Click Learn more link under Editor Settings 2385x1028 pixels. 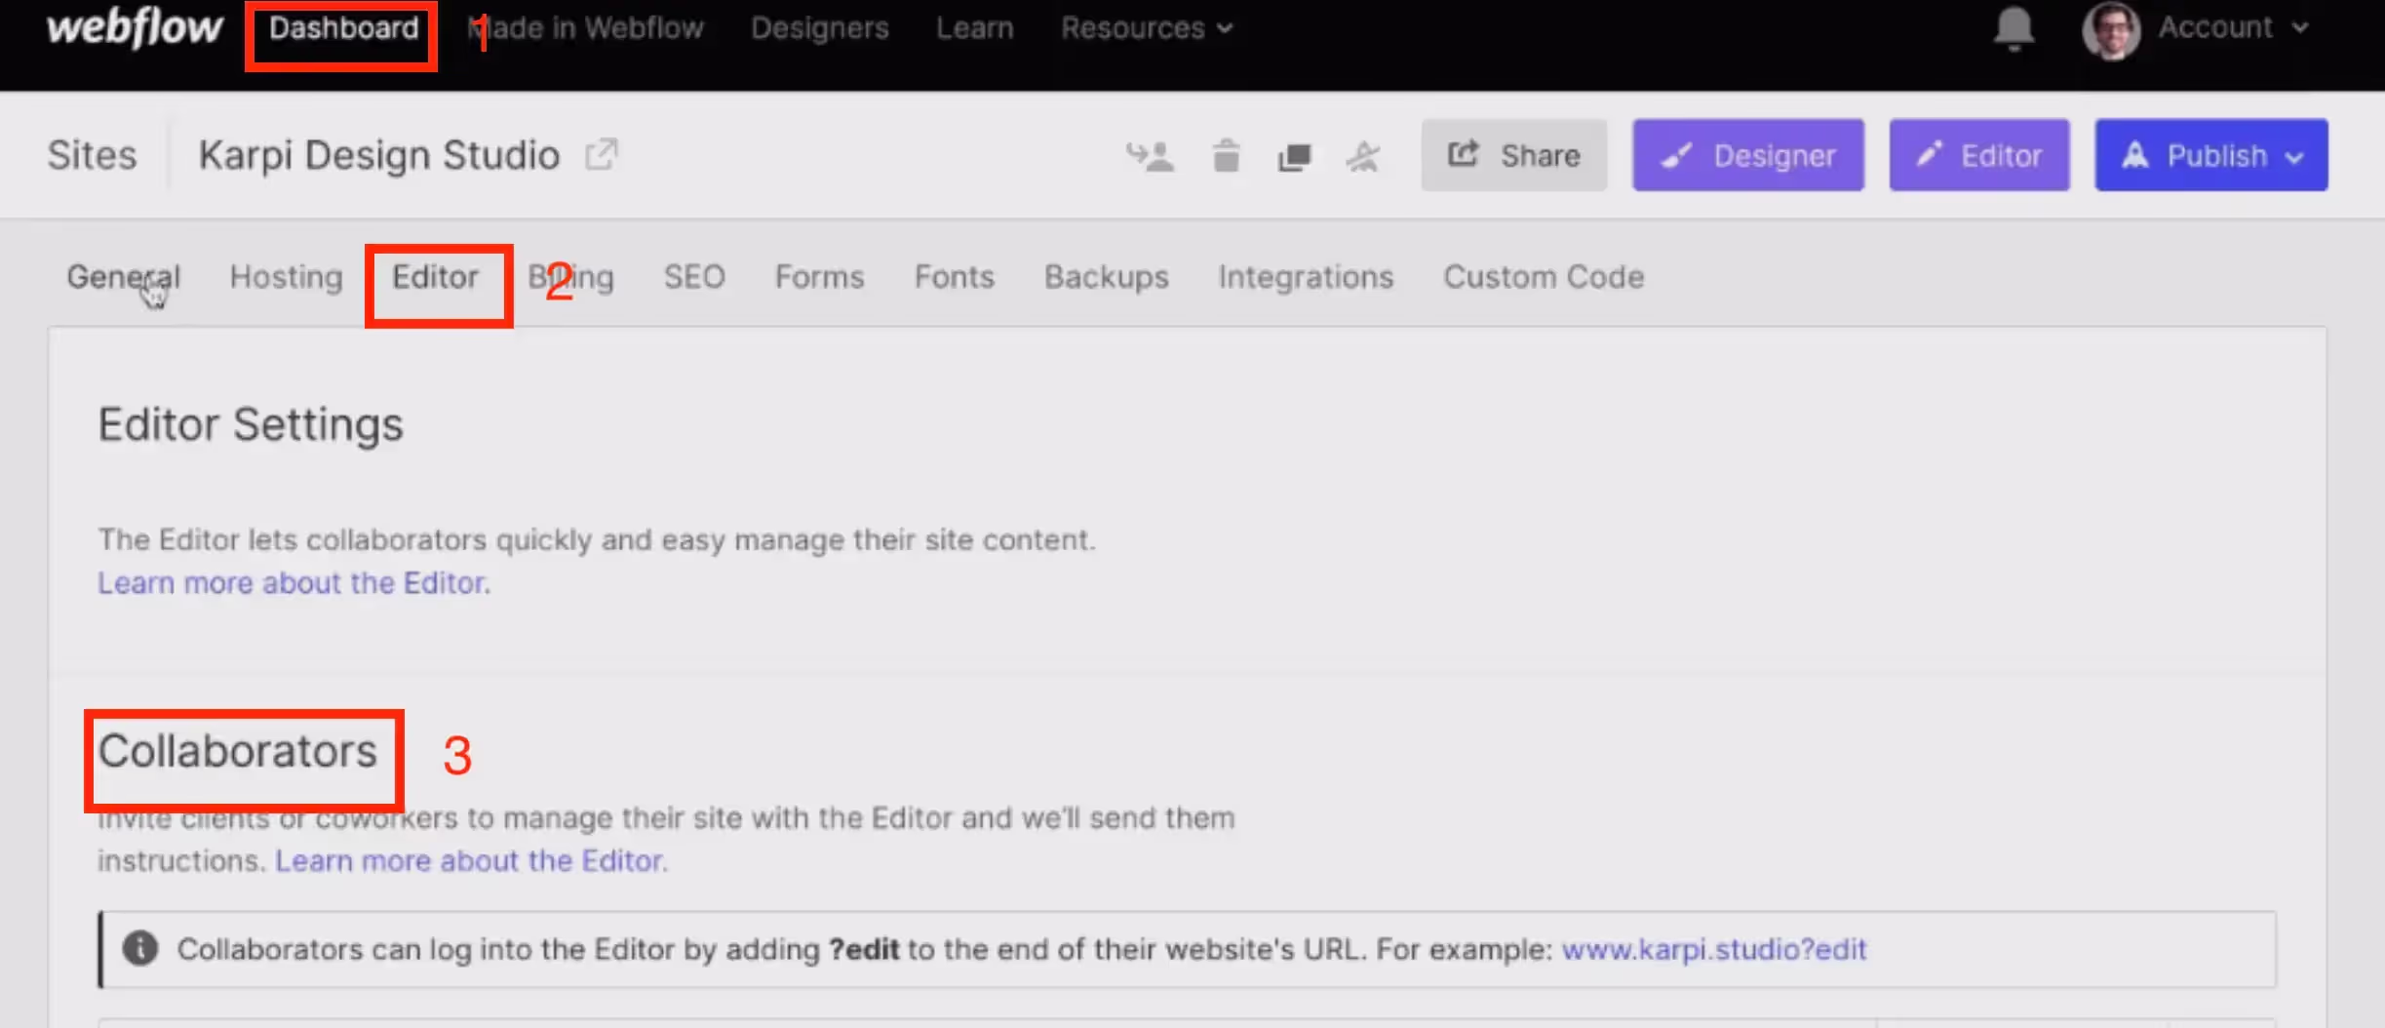coord(294,582)
